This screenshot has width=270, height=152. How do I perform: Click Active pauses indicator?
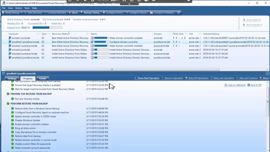tap(252, 25)
